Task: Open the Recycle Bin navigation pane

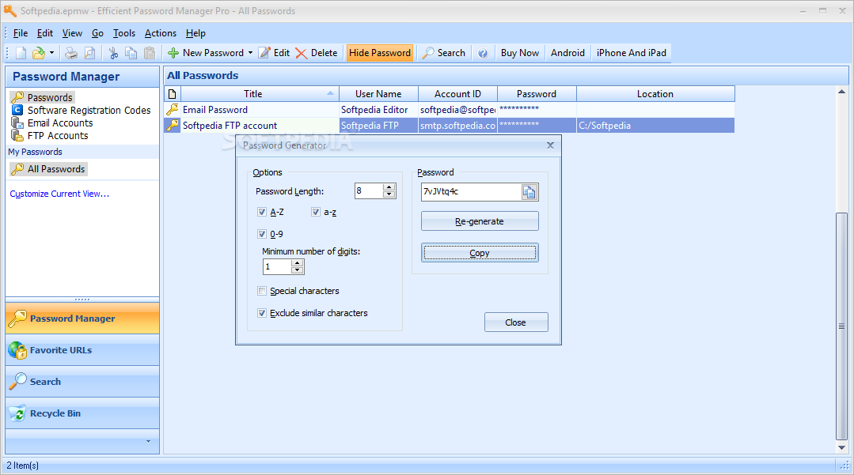Action: (x=82, y=413)
